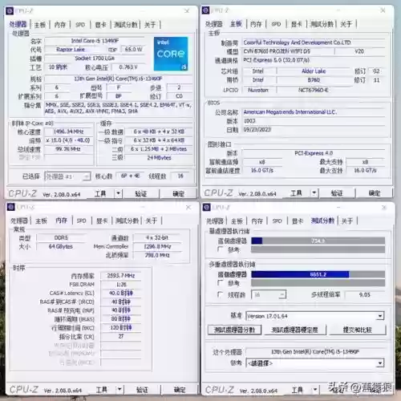Image resolution: width=401 pixels, height=401 pixels.
Task: Expand 工具 dropdown arrow in processor window
Action: [x=118, y=193]
